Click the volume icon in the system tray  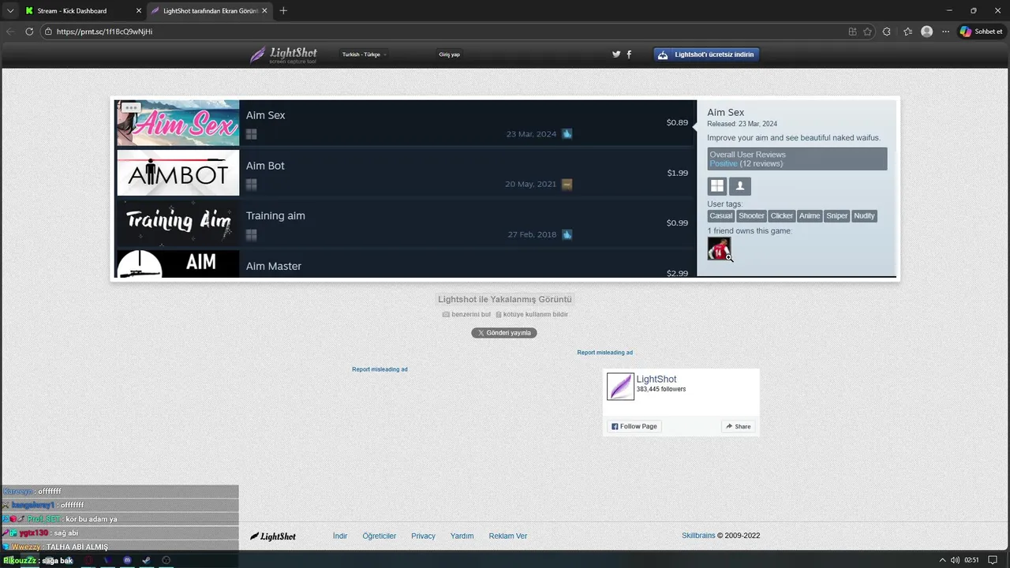tap(955, 560)
